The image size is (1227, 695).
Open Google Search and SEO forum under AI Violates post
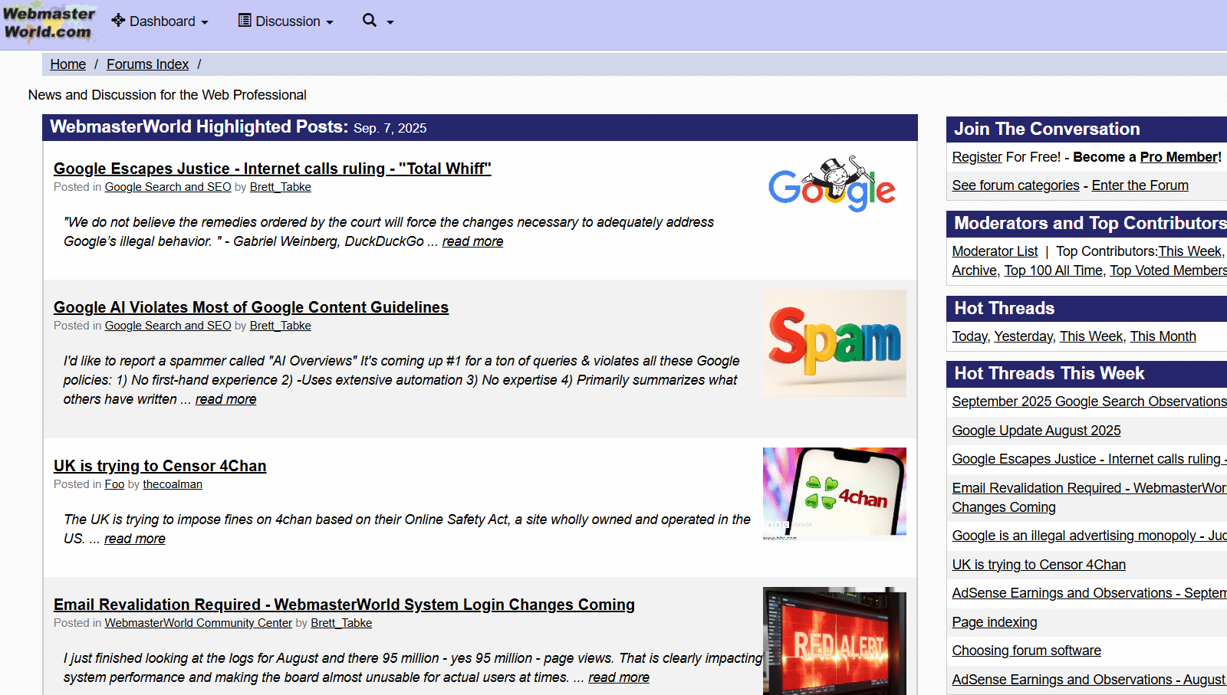168,326
